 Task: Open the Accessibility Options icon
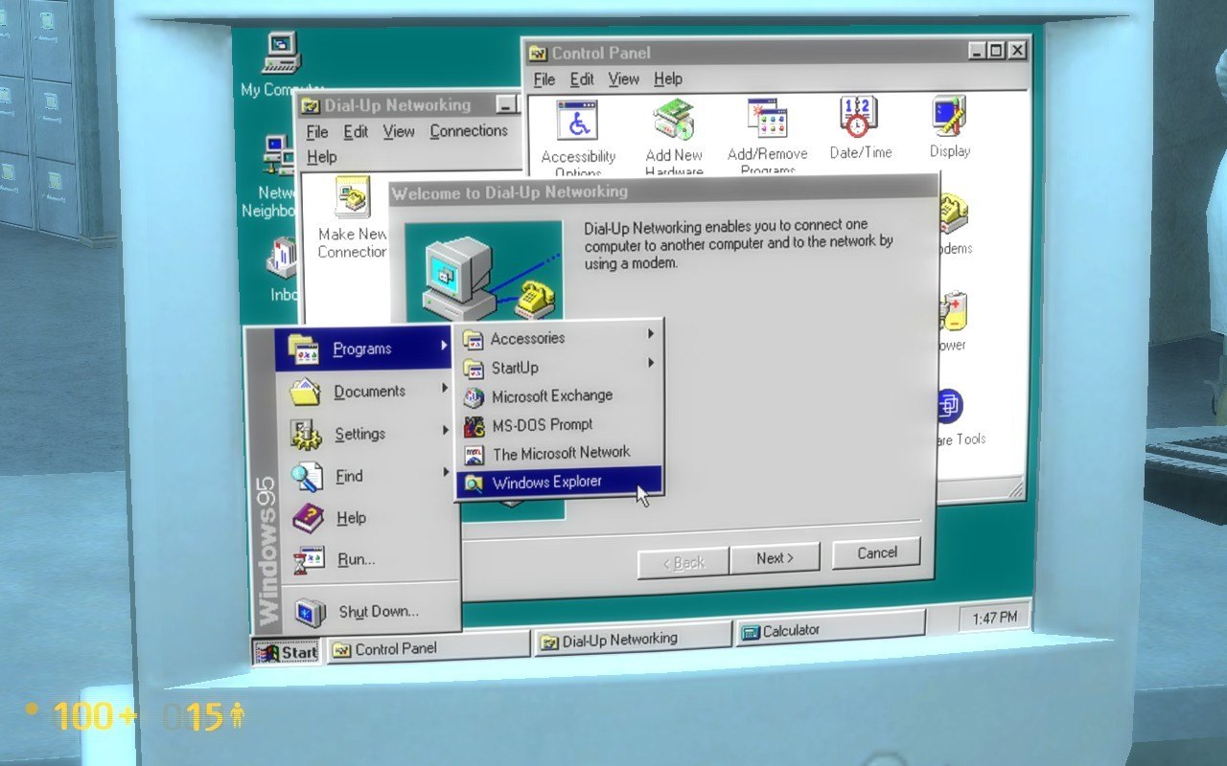[x=578, y=124]
